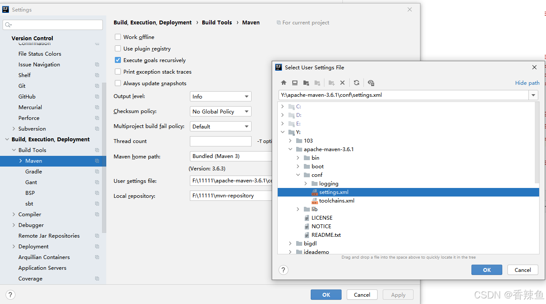Collapse Build, Execution, Deployment section

point(7,140)
